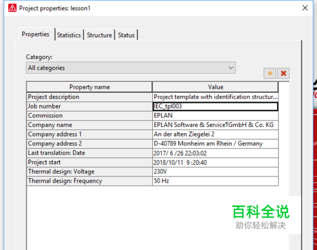Select the Company address 2 property name
This screenshot has width=317, height=250.
[89, 143]
